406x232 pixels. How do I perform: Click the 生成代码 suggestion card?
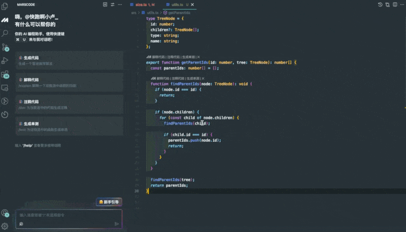(x=70, y=60)
